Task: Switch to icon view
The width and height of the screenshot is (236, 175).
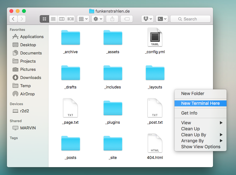Action: 44,19
